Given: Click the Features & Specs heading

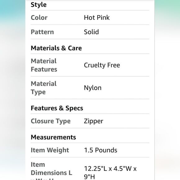Looking at the screenshot, I should coord(57,108).
